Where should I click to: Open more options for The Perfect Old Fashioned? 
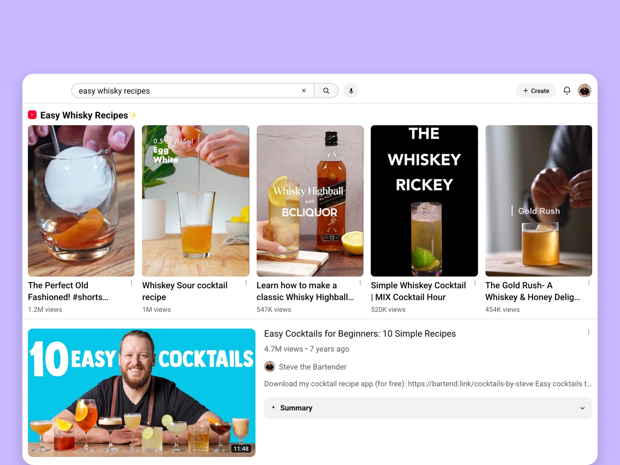(x=131, y=283)
